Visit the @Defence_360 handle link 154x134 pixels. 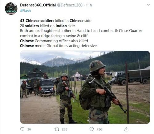coord(70,5)
